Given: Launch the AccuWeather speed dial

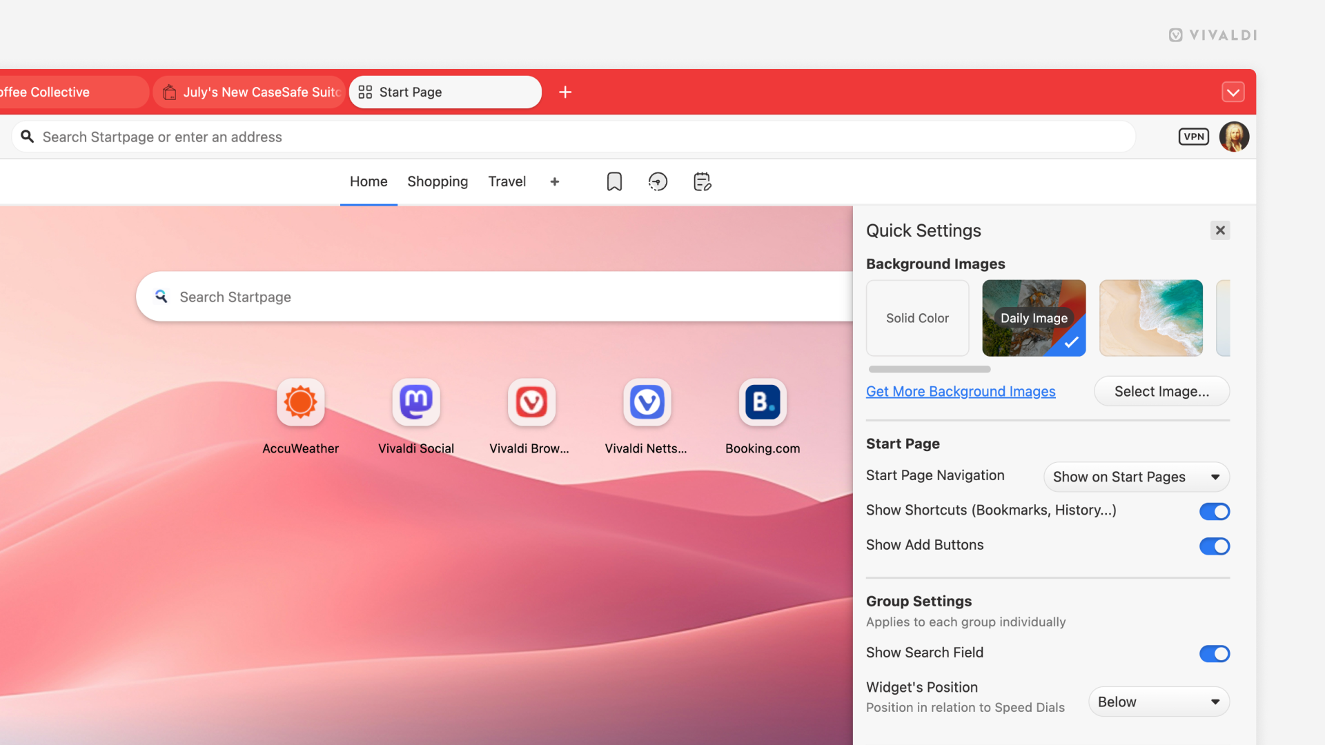Looking at the screenshot, I should click(300, 402).
